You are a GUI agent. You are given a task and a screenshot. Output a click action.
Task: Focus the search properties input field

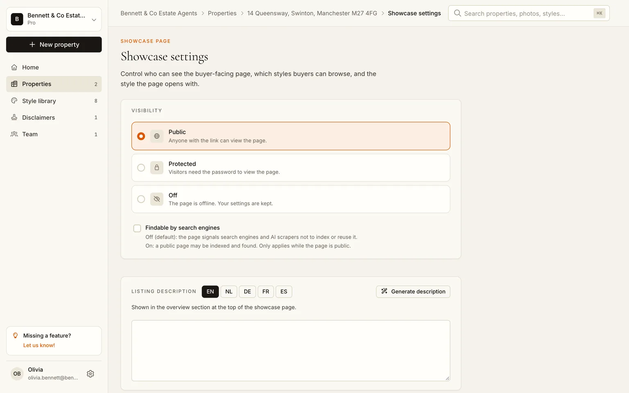[x=529, y=13]
